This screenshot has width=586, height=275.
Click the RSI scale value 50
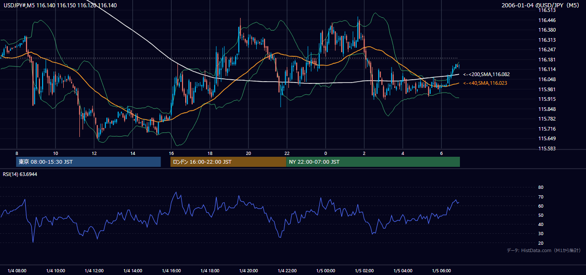click(541, 215)
